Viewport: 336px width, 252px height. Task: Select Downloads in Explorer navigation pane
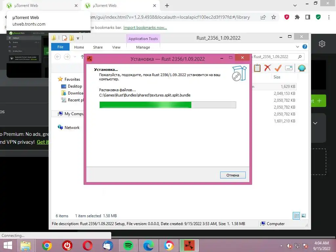[73, 93]
